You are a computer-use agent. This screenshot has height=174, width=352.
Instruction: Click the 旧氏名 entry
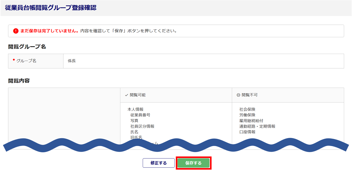click(x=136, y=137)
